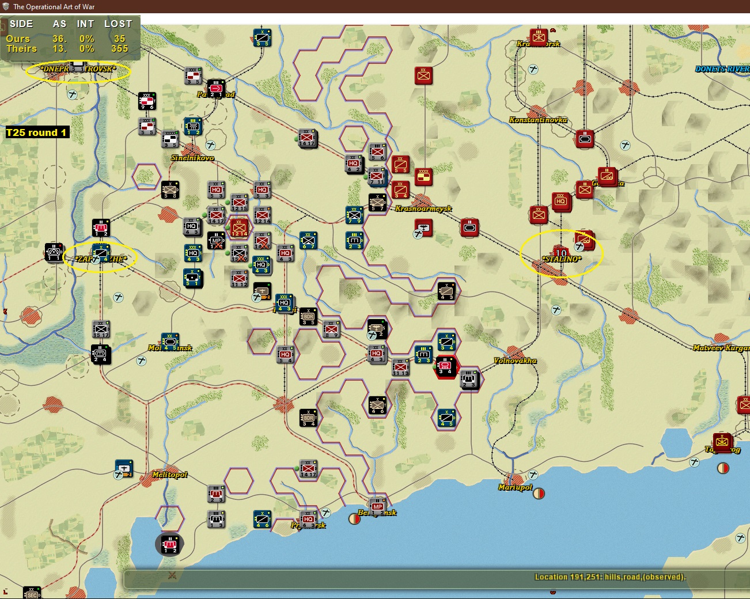Click the Stalino objective value 10
The width and height of the screenshot is (750, 599).
click(560, 252)
